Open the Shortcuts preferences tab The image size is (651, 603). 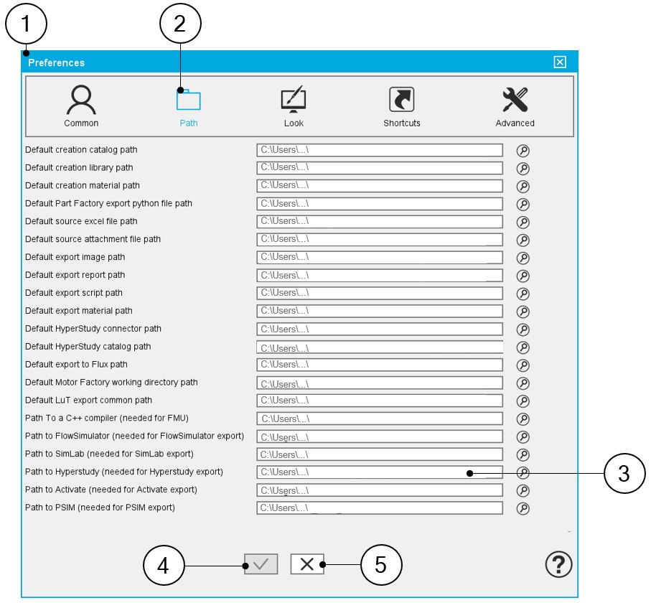click(401, 106)
